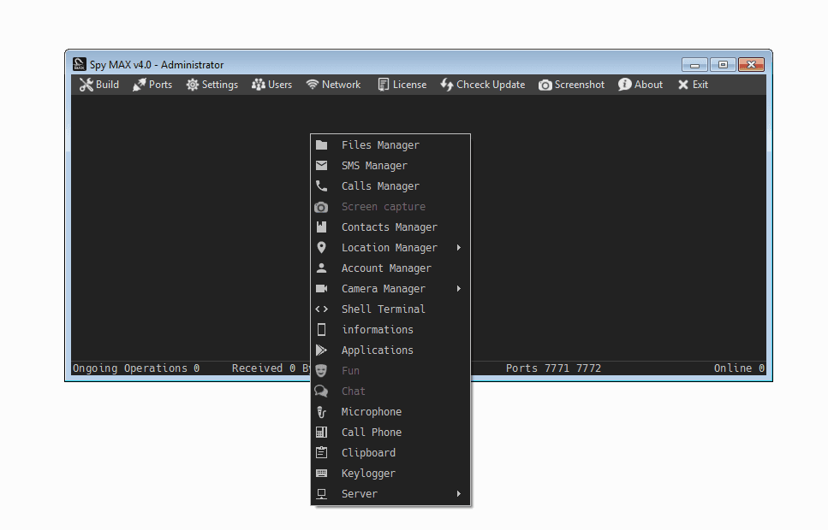Click the Network wifi icon

tap(313, 85)
